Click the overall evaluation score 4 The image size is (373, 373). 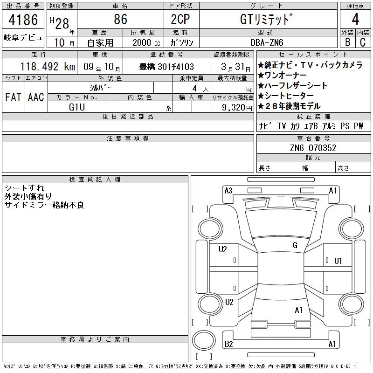click(x=355, y=19)
